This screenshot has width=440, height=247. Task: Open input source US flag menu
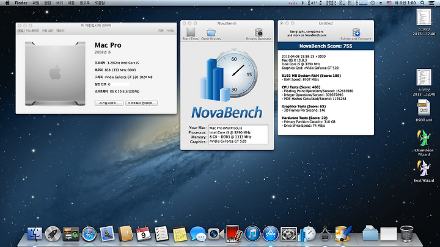click(389, 3)
